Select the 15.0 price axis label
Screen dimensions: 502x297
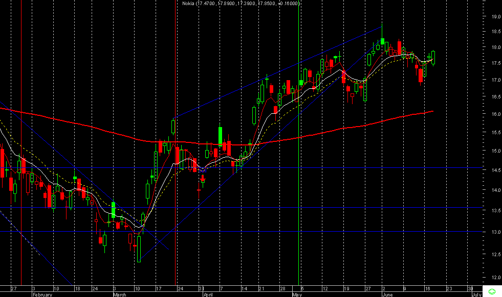pyautogui.click(x=496, y=151)
